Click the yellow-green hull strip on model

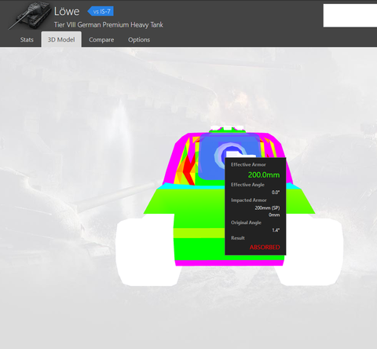(199, 233)
